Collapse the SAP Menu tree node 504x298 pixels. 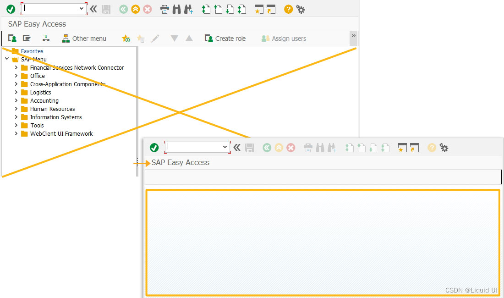pyautogui.click(x=6, y=59)
